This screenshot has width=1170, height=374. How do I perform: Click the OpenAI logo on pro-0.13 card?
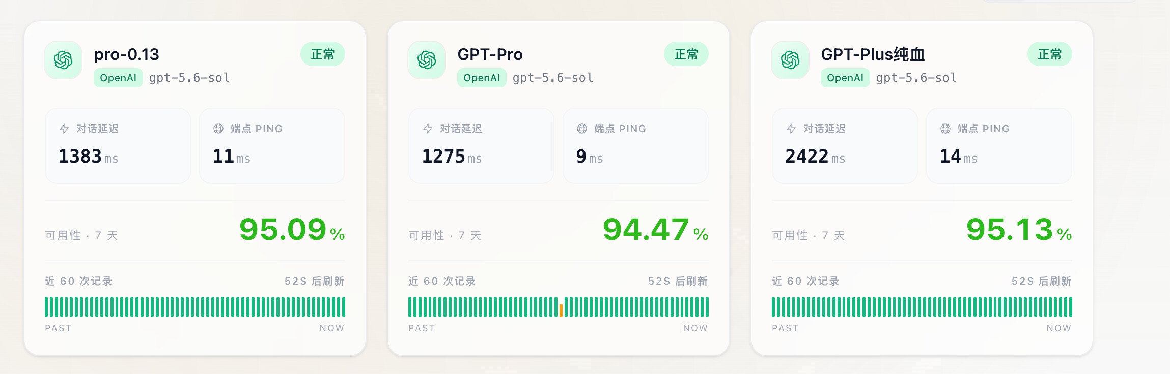[x=63, y=60]
